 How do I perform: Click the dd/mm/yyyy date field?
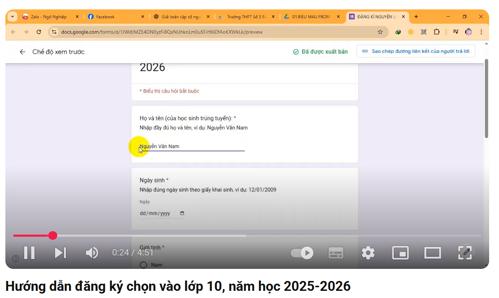coord(162,213)
